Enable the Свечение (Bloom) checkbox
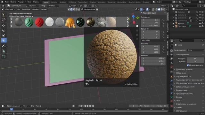This screenshot has width=205, height=115. (177, 73)
